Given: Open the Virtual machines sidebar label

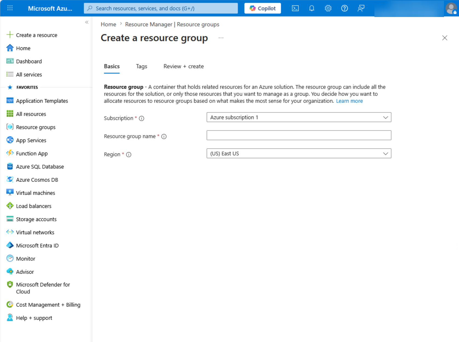Looking at the screenshot, I should (36, 193).
